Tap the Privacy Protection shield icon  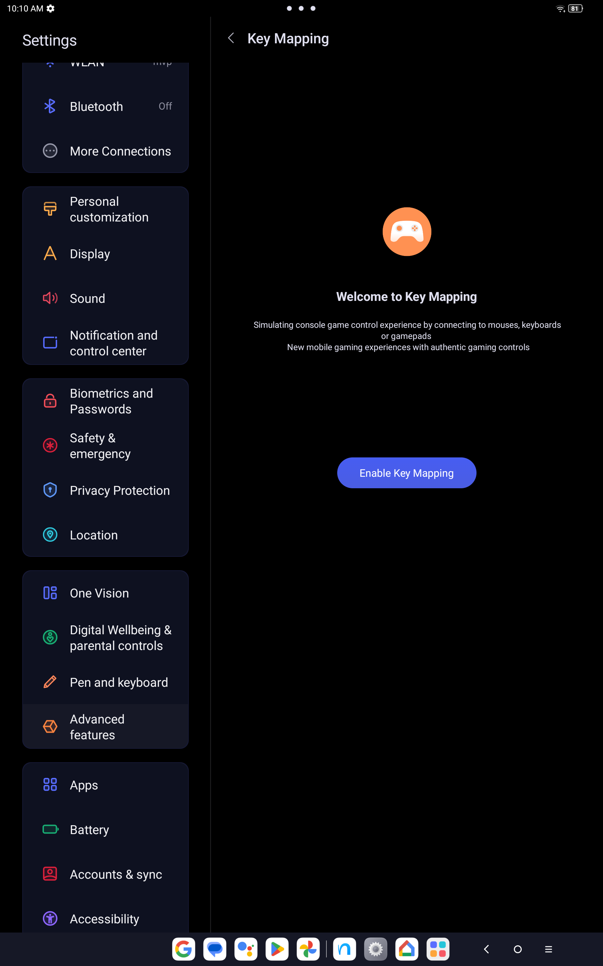click(50, 490)
